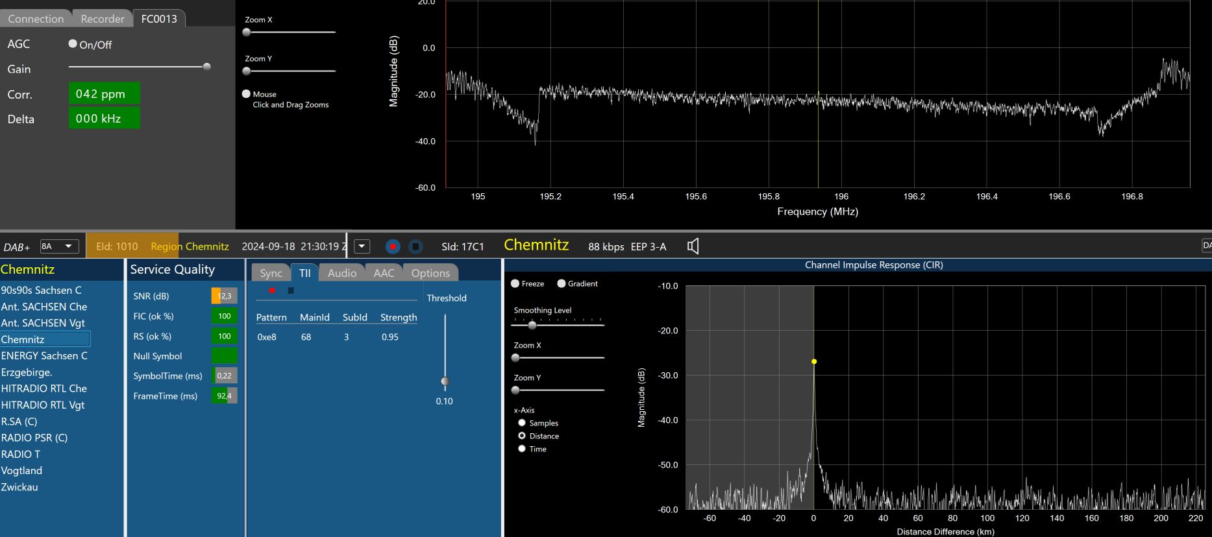Set x-Axis to Time
This screenshot has width=1212, height=537.
coord(522,449)
